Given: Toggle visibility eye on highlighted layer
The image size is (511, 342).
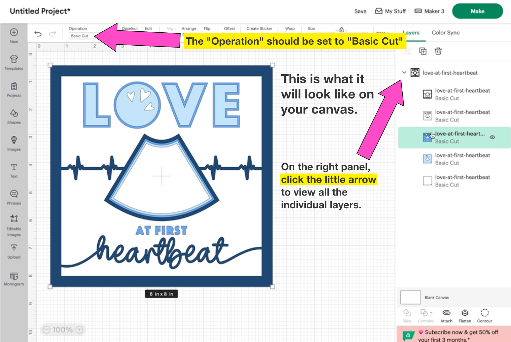Looking at the screenshot, I should tap(492, 137).
